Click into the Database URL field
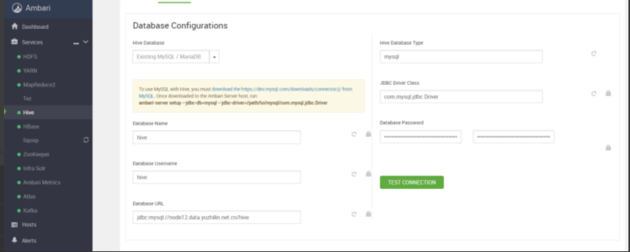 216,218
